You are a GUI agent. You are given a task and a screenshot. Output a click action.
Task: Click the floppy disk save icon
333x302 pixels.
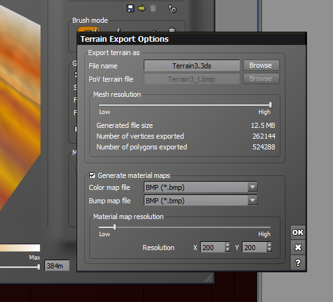(x=130, y=8)
